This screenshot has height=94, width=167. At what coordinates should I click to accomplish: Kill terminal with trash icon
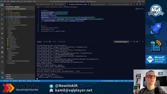pyautogui.click(x=137, y=42)
